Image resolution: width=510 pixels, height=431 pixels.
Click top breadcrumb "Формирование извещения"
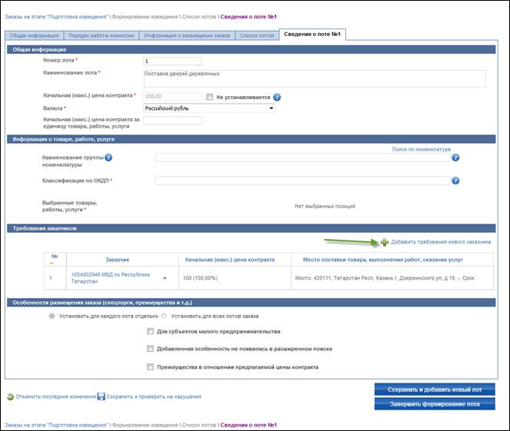(x=145, y=17)
